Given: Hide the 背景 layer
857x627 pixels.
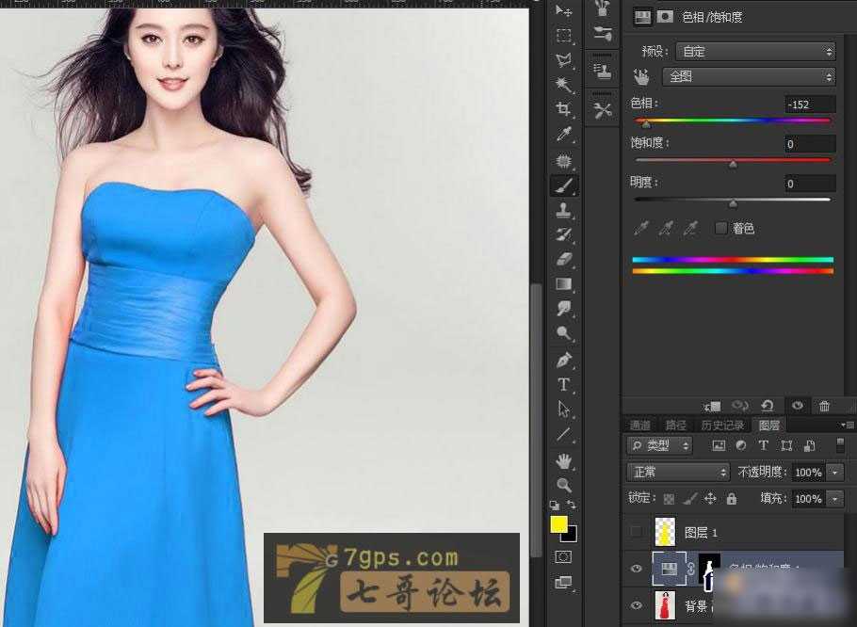Looking at the screenshot, I should click(x=637, y=605).
